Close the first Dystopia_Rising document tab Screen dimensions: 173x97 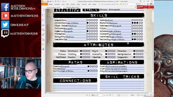(64, 8)
